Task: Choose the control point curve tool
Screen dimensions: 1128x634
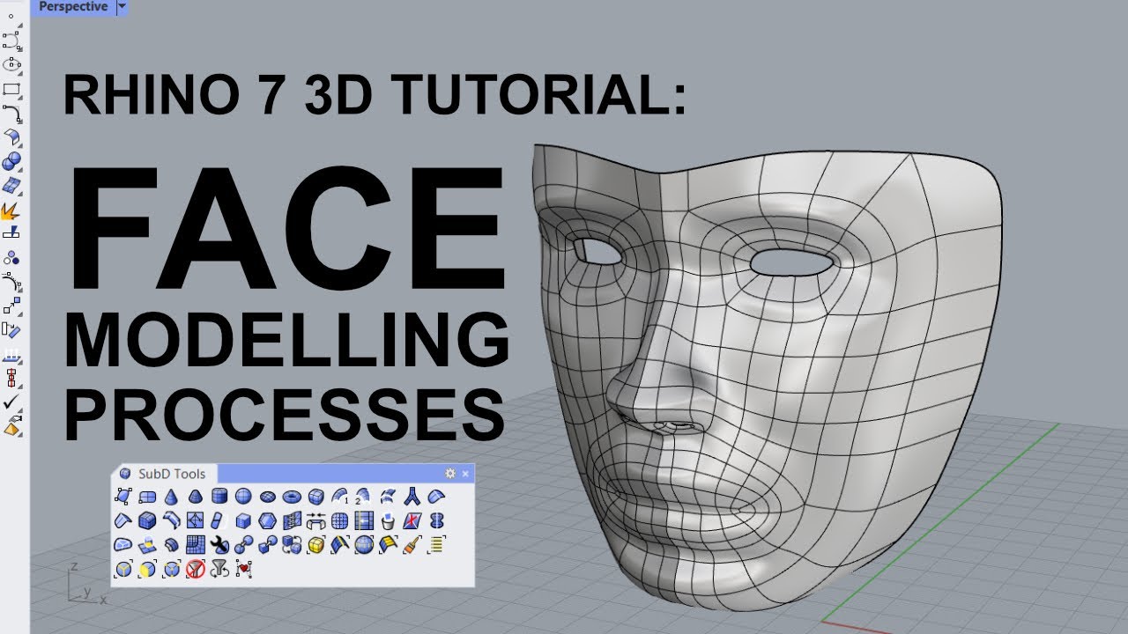Action: point(11,41)
